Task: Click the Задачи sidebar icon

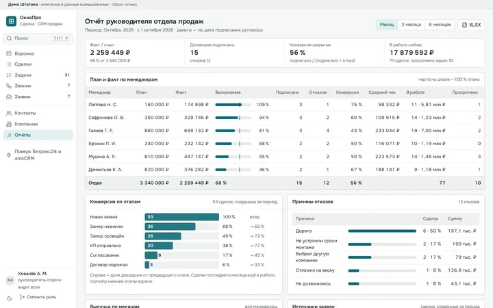Action: click(x=9, y=75)
